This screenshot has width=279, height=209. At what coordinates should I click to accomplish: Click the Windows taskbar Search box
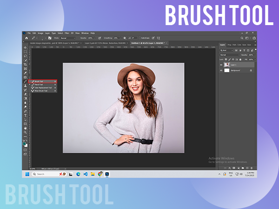[49, 174]
